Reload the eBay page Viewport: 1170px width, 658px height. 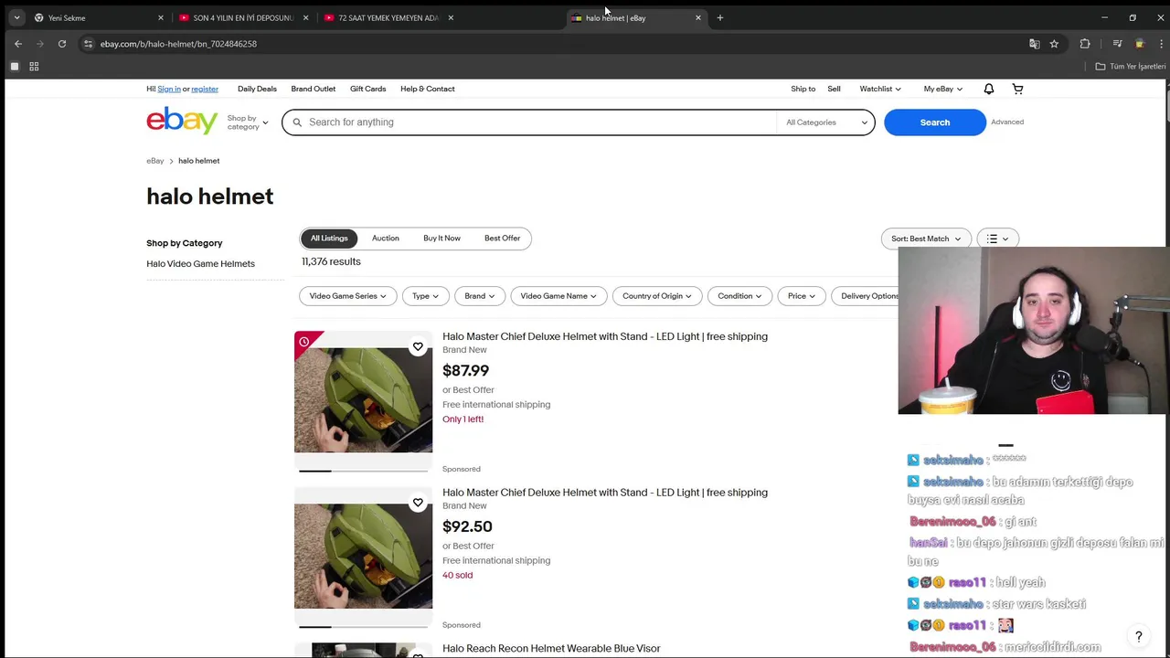pos(62,44)
